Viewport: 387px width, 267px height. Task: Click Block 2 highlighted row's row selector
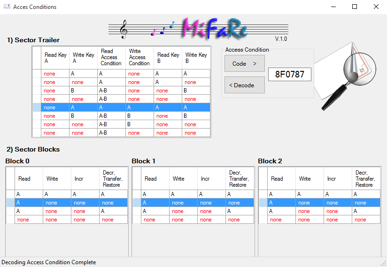pyautogui.click(x=263, y=203)
